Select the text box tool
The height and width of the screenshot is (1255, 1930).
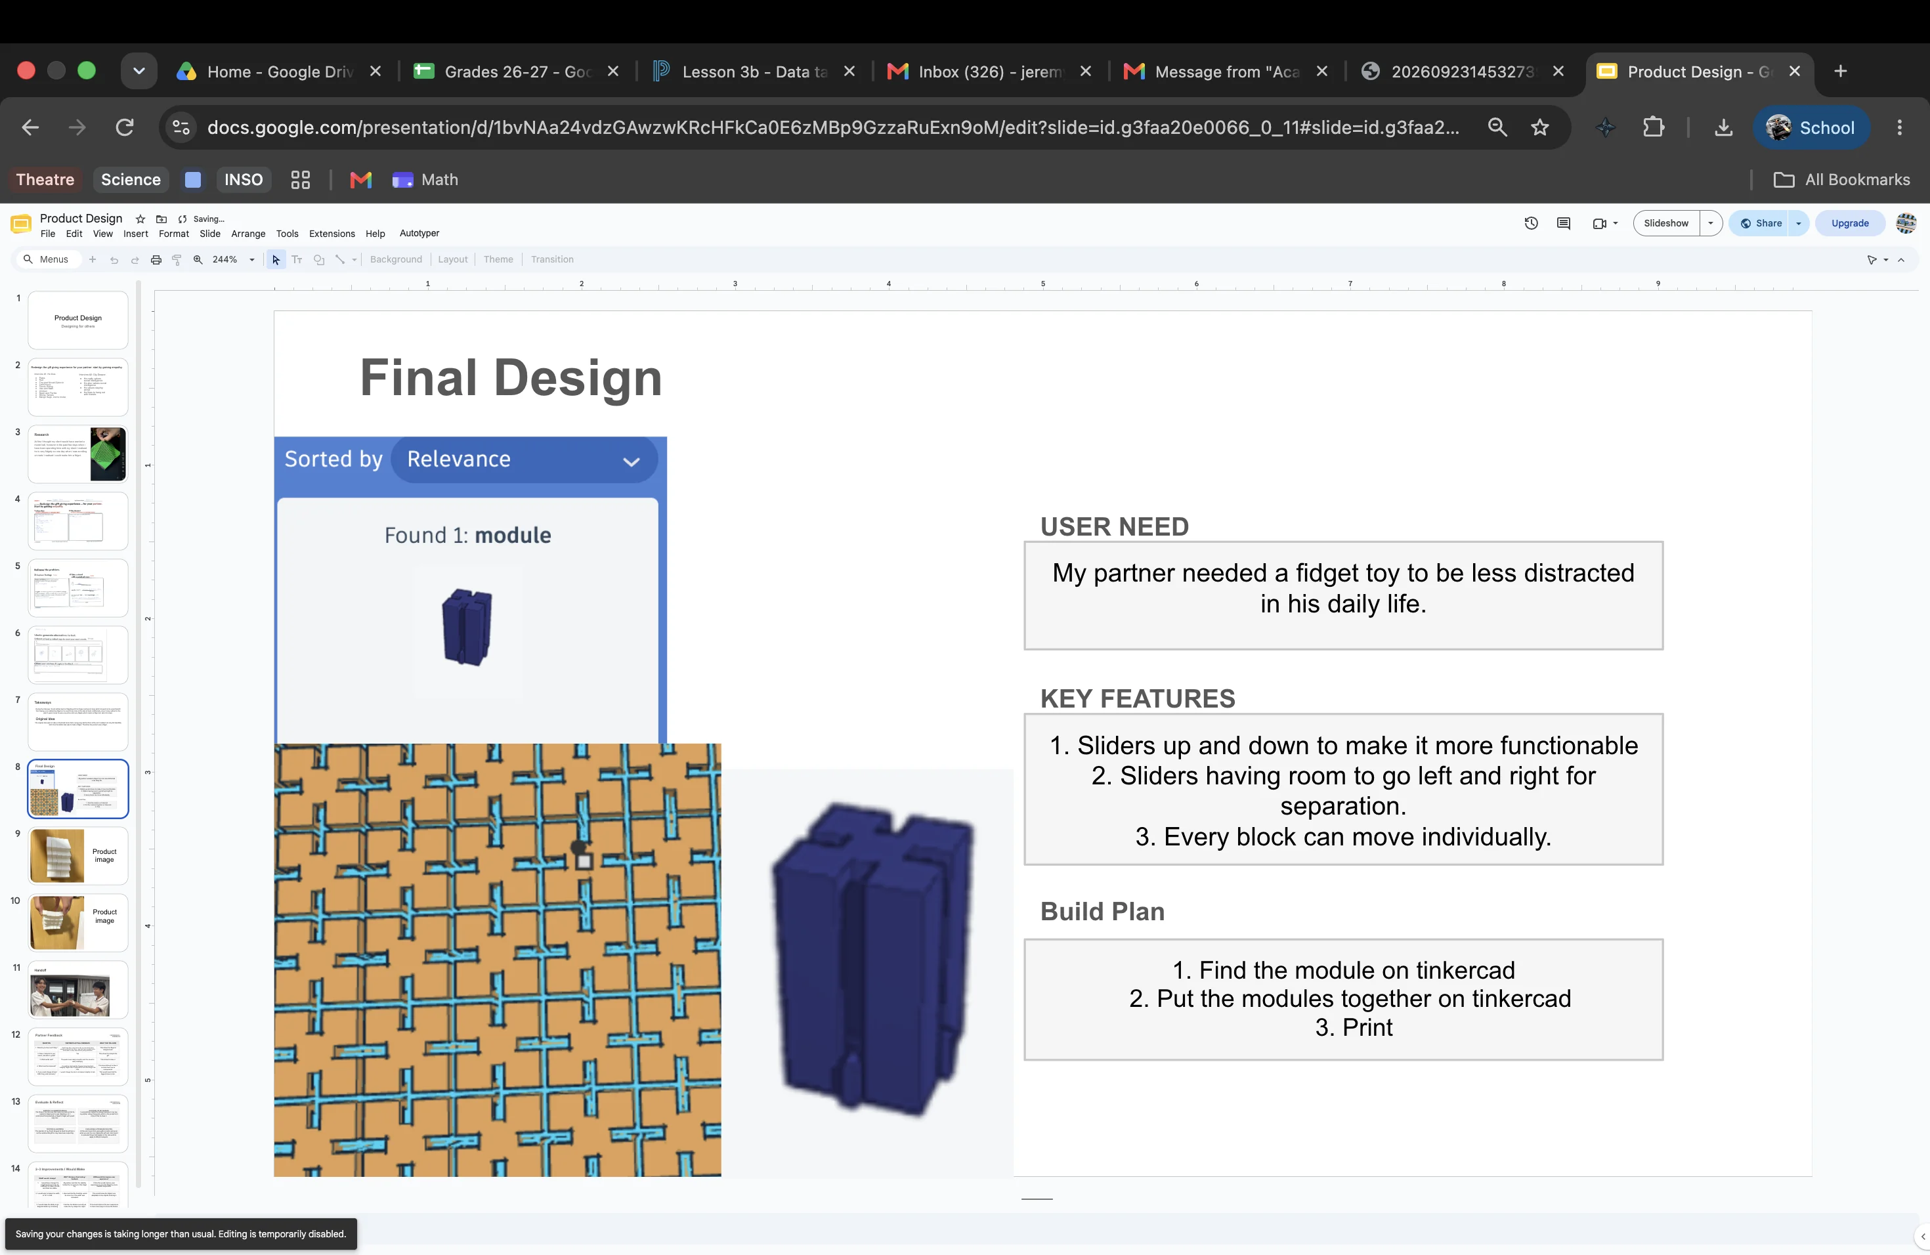tap(297, 259)
